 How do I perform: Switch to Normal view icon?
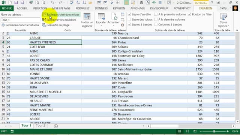[179, 131]
